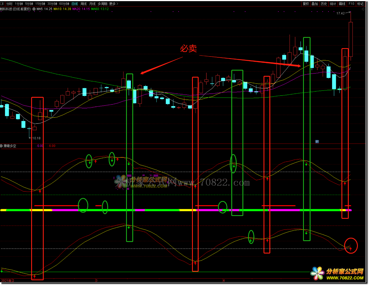Open F10 company info
This screenshot has width=369, height=285.
[351, 4]
